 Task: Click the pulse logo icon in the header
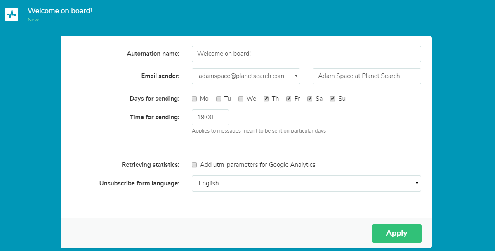[11, 14]
